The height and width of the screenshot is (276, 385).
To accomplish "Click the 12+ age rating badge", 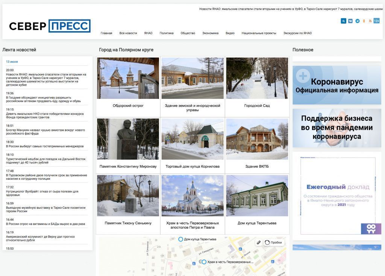I will (376, 21).
